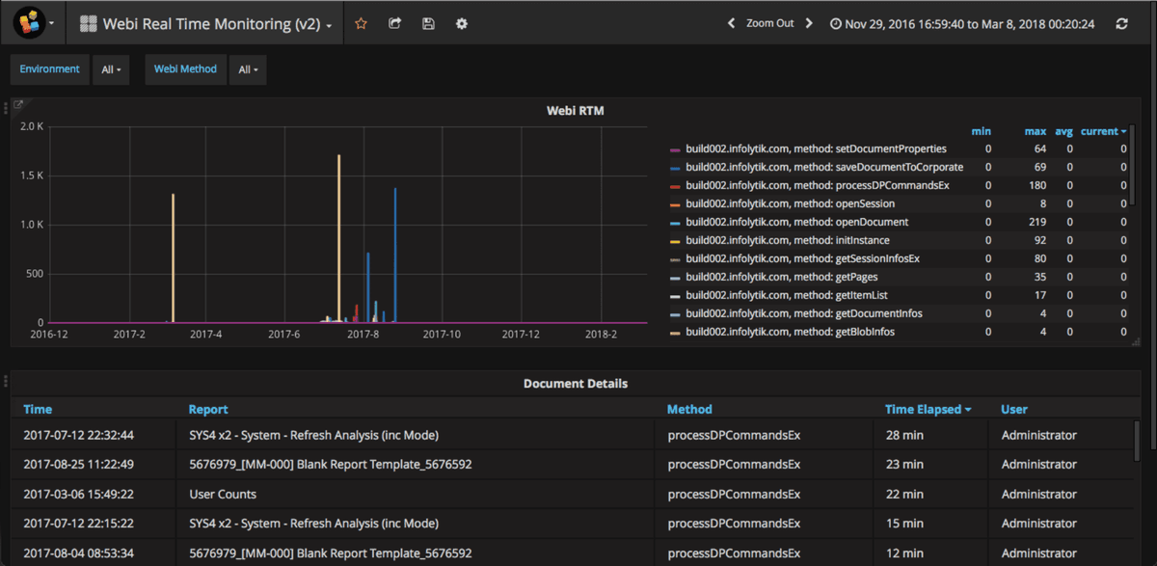This screenshot has width=1157, height=566.
Task: Open the Webi Method All dropdown
Action: coord(247,69)
